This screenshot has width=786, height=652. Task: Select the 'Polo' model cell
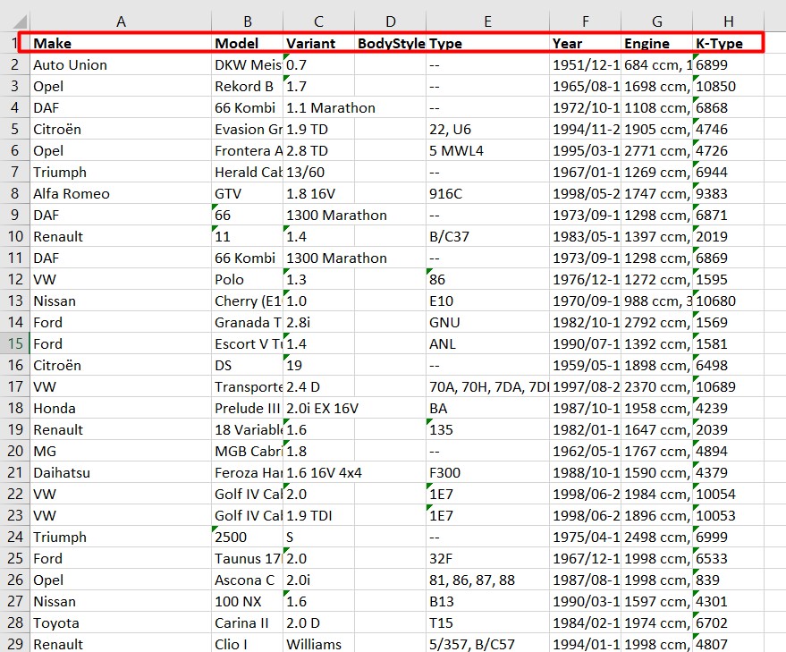[247, 279]
